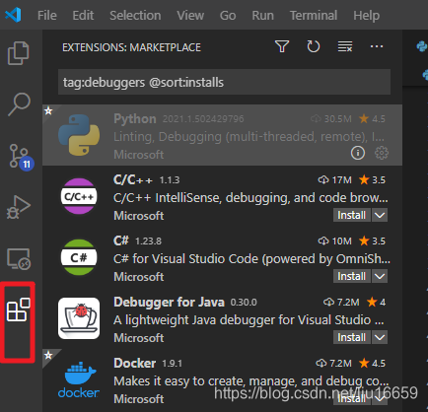Image resolution: width=428 pixels, height=412 pixels.
Task: Open the Remote Explorer view
Action: click(19, 259)
